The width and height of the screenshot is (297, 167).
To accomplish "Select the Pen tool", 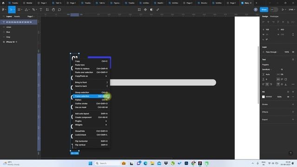I will point(33,10).
